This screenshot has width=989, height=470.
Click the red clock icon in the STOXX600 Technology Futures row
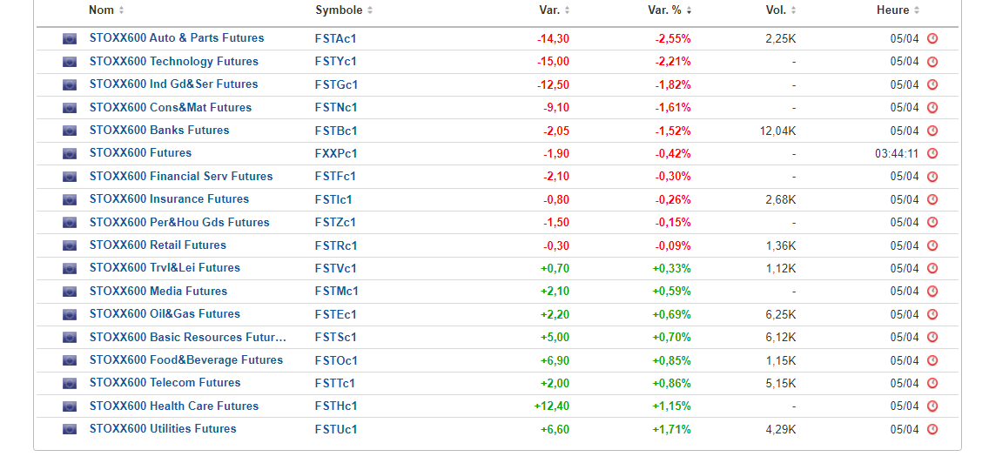932,62
